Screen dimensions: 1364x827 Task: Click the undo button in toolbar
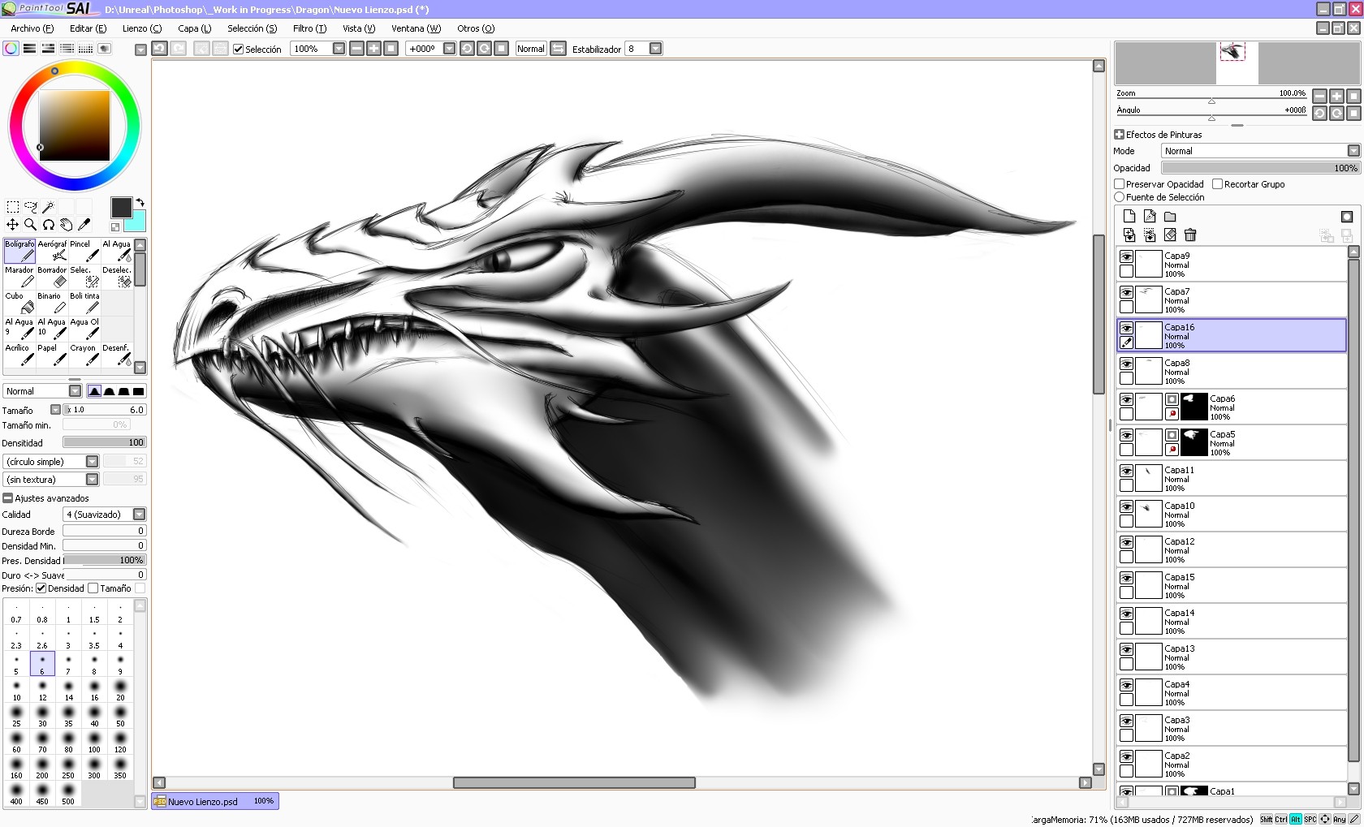(x=160, y=49)
